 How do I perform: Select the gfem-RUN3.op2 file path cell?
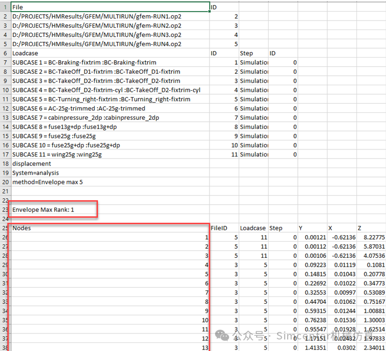[x=97, y=35]
